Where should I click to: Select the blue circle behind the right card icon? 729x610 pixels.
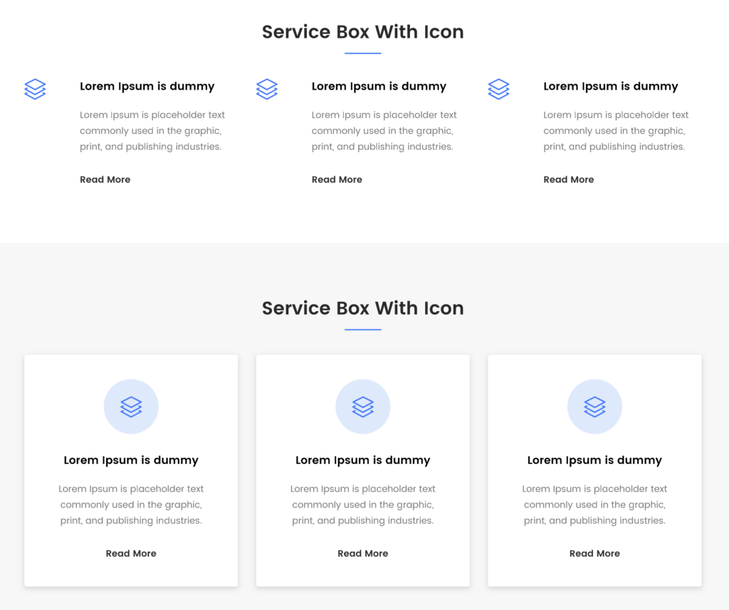594,406
